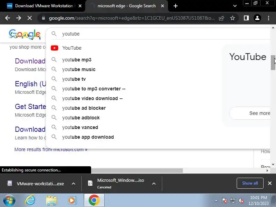Open Windows Media Player from taskbar
The width and height of the screenshot is (276, 207).
pyautogui.click(x=72, y=200)
